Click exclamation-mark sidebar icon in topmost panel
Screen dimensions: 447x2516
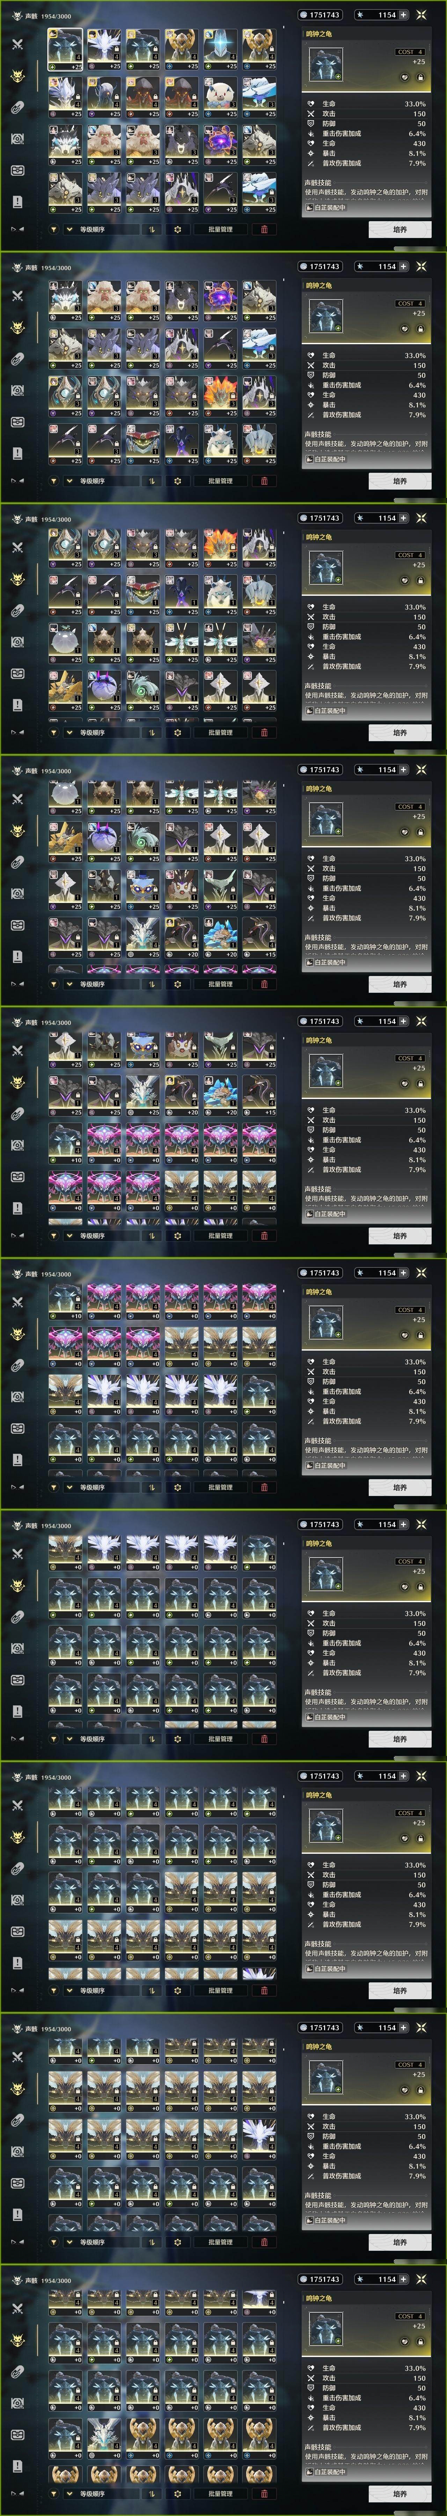tap(17, 201)
